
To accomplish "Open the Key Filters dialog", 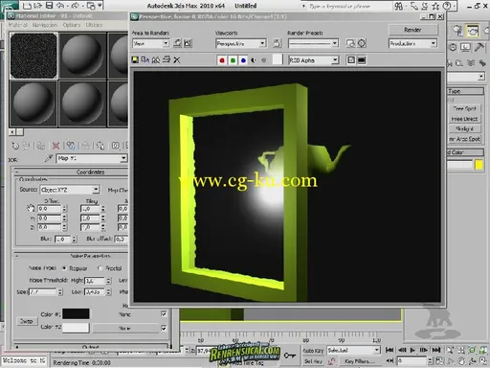I will 360,361.
